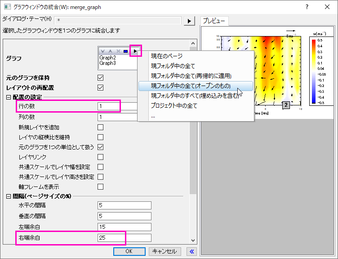Select 現フォルダ中の全て menu item
338x259 pixels.
coord(196,66)
